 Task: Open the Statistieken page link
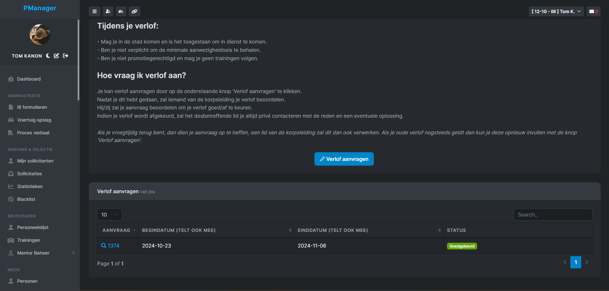tap(30, 186)
